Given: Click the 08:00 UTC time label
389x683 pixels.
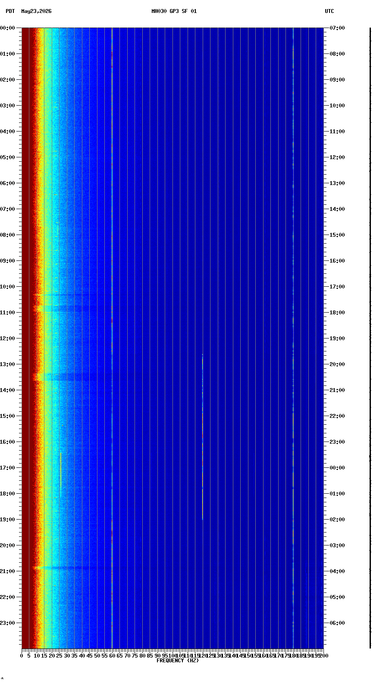Looking at the screenshot, I should pos(337,54).
